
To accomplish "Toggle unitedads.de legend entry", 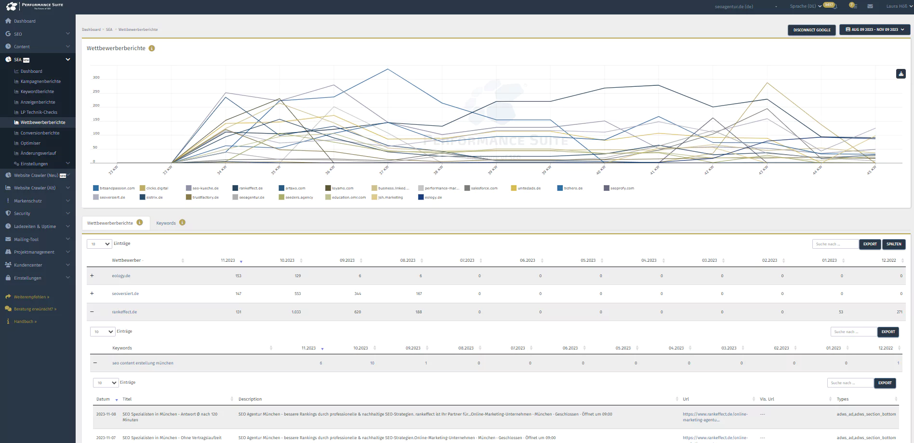I will coord(526,188).
